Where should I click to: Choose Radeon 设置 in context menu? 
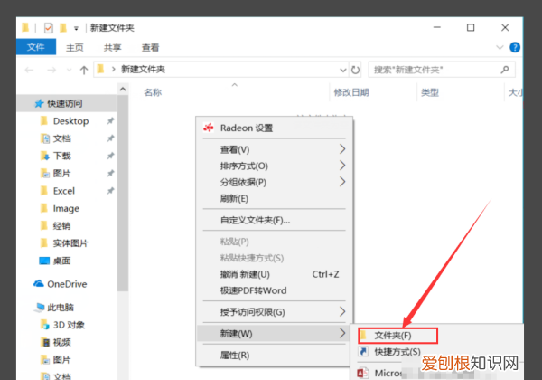coord(274,128)
